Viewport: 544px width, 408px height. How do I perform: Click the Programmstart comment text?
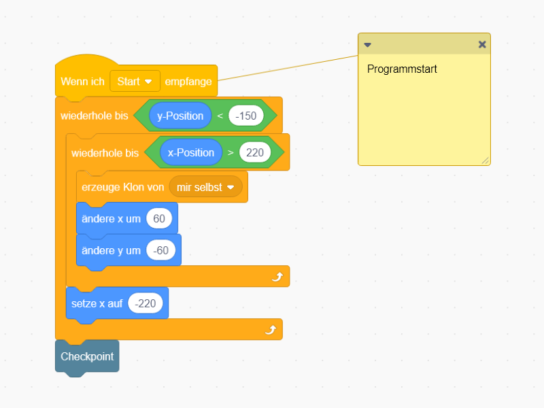(402, 69)
